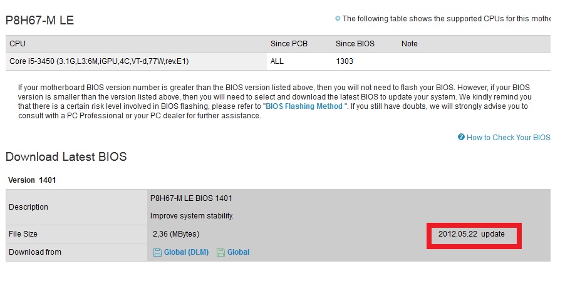Click the P8H67-M LE heading
This screenshot has height=281, width=565.
click(39, 21)
